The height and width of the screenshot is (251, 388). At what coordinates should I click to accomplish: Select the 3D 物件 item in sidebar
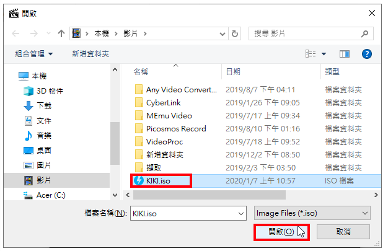point(43,91)
